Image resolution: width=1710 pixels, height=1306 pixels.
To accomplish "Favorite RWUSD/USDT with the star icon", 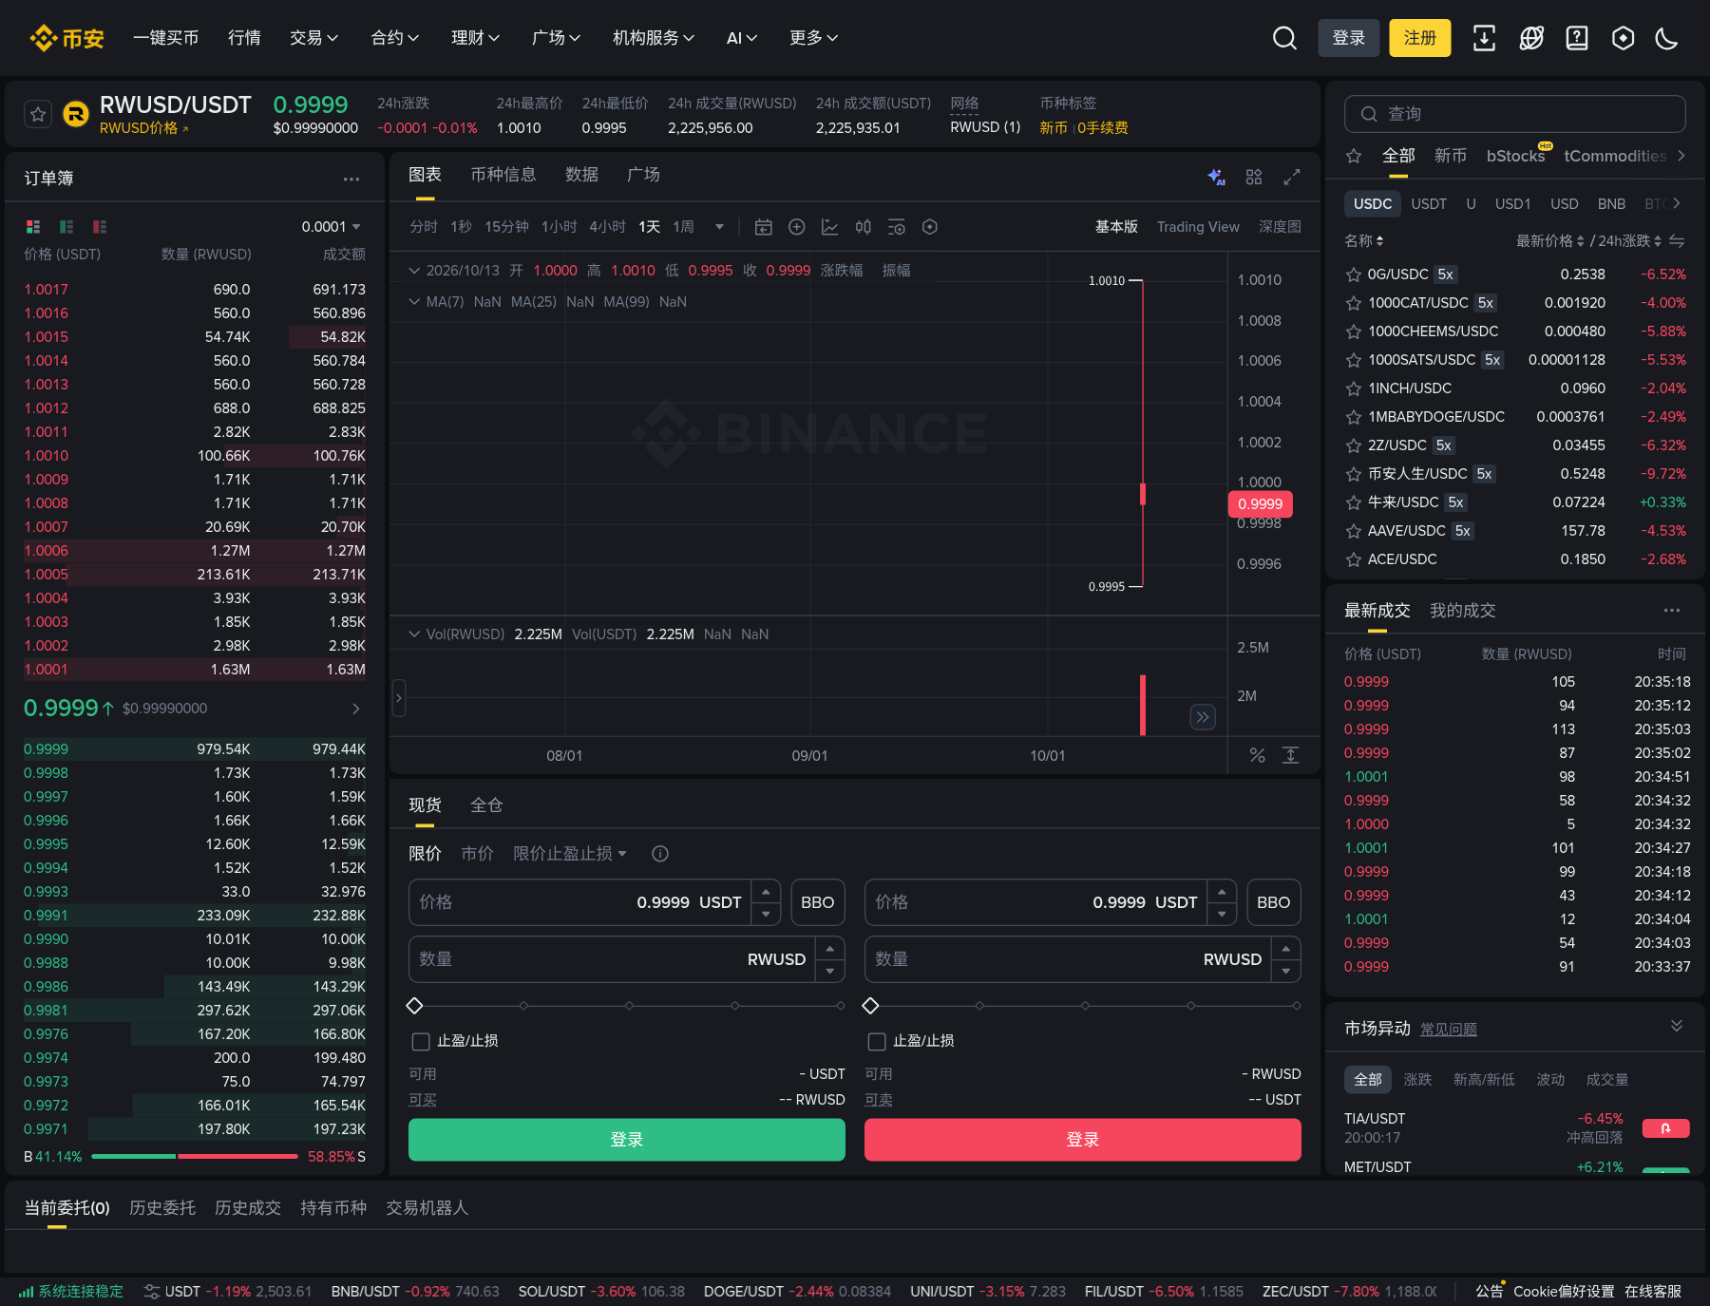I will coord(38,115).
